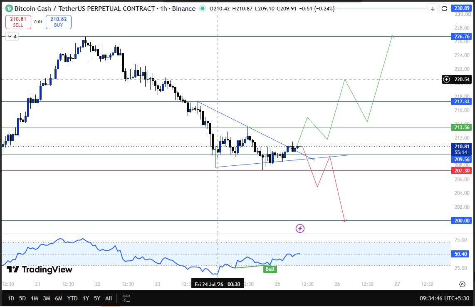Click the plus icon beside 220.54
This screenshot has height=307, width=475.
pyautogui.click(x=447, y=80)
